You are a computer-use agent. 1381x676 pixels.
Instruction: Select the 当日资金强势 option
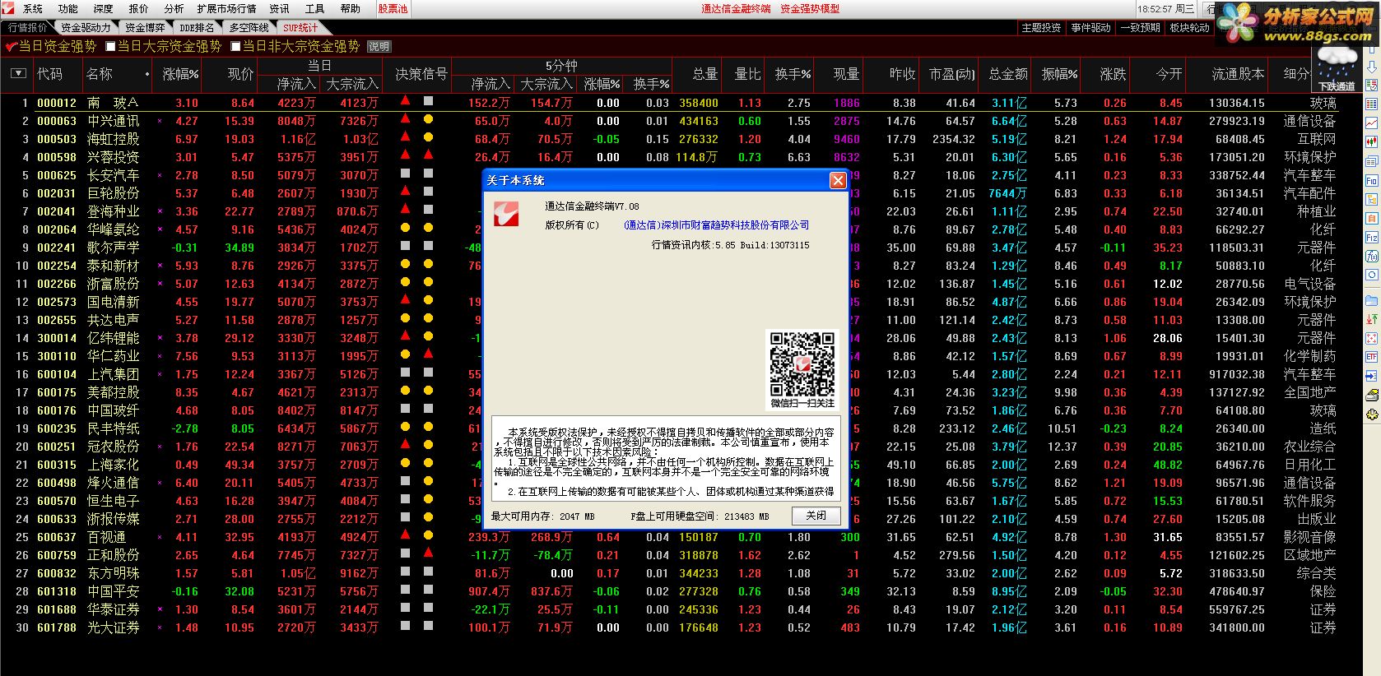click(51, 47)
